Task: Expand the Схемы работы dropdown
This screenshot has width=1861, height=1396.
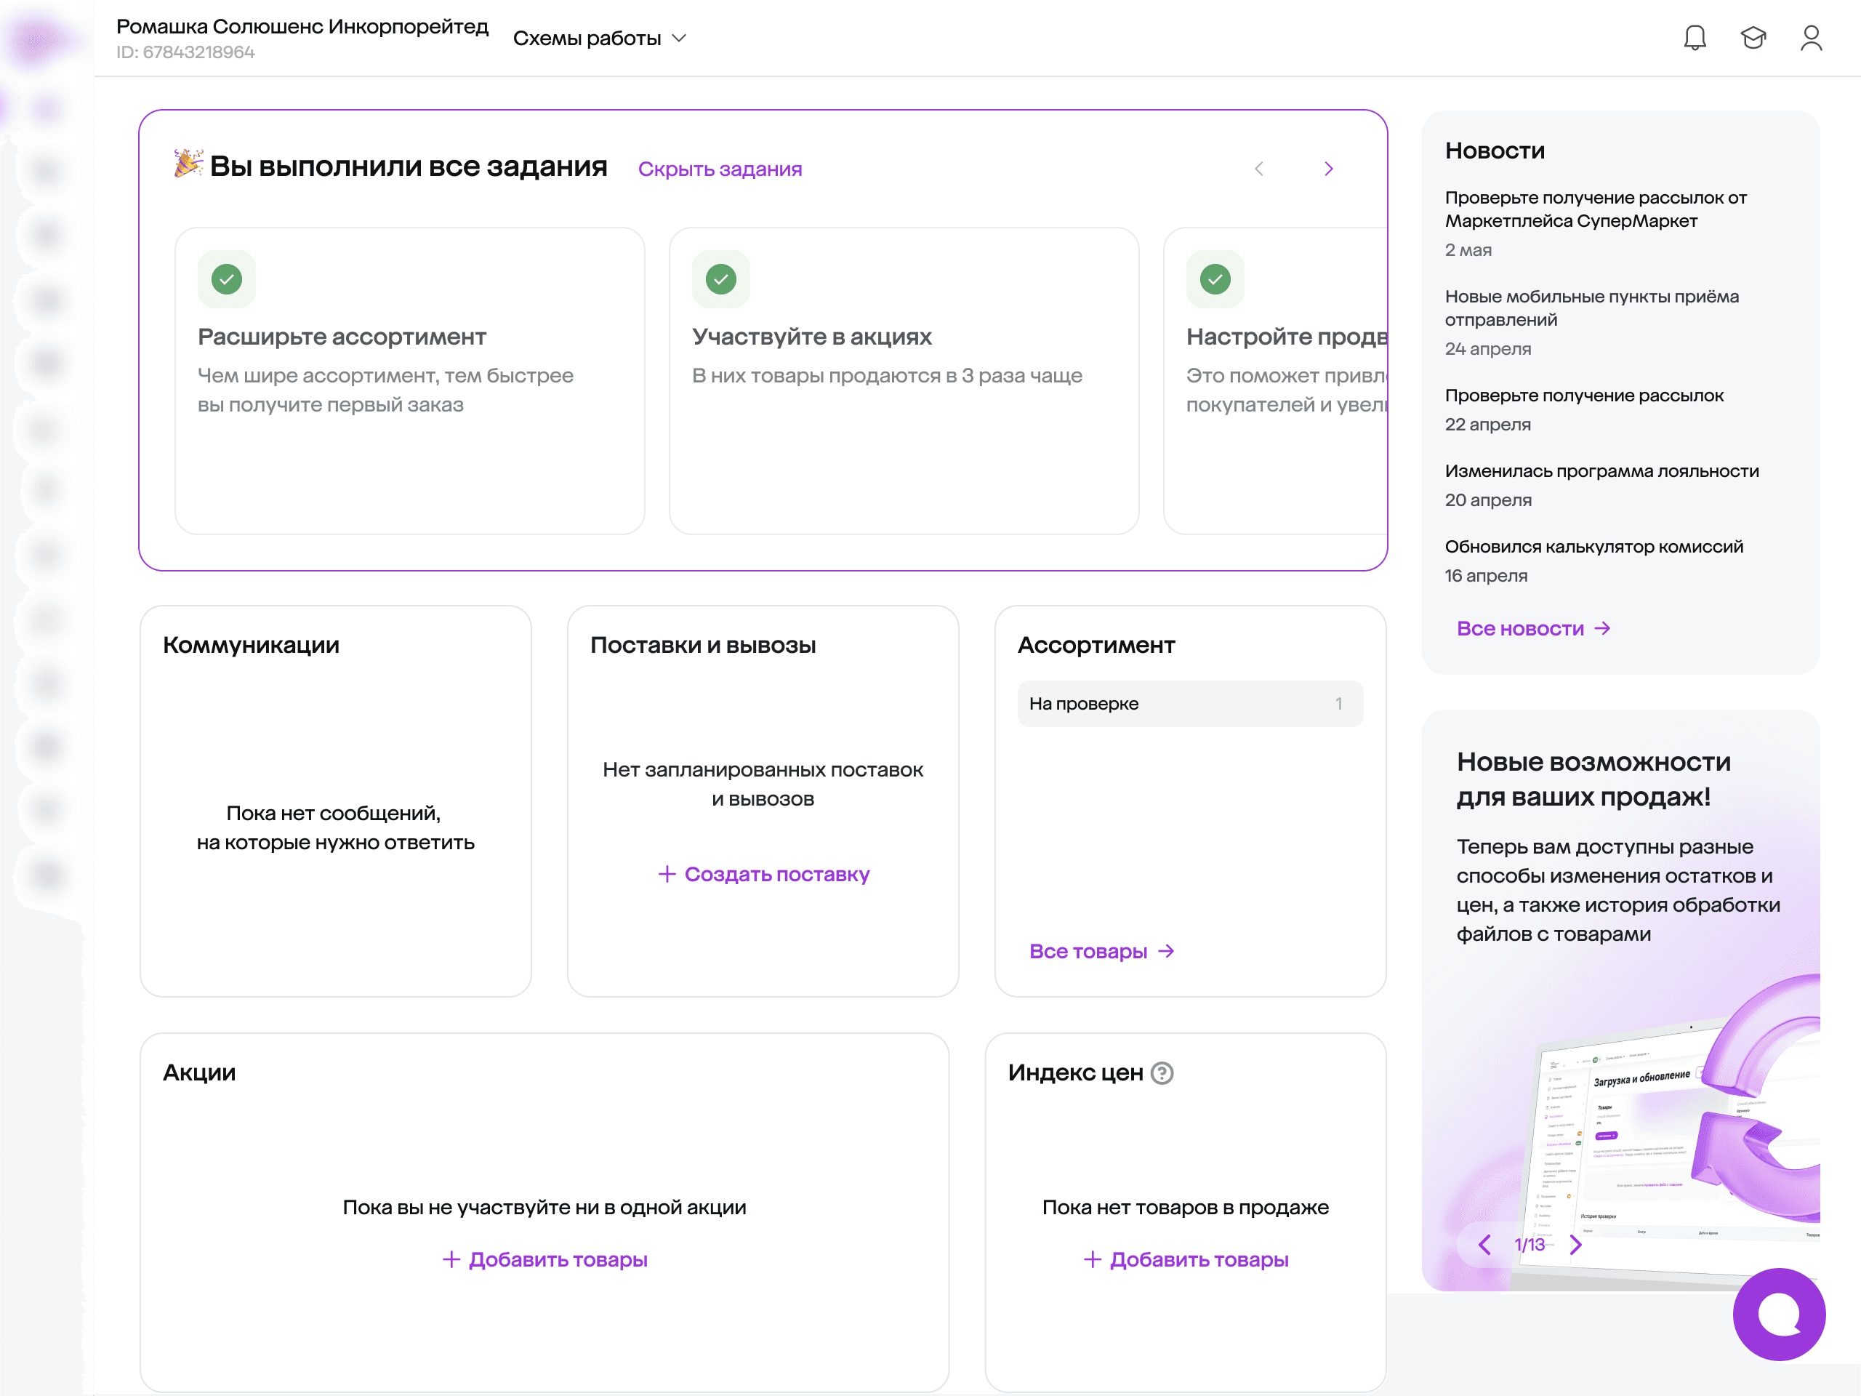Action: tap(600, 39)
